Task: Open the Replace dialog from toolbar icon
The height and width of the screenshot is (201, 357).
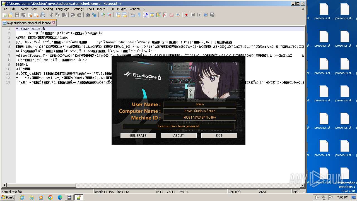Action: pyautogui.click(x=94, y=15)
